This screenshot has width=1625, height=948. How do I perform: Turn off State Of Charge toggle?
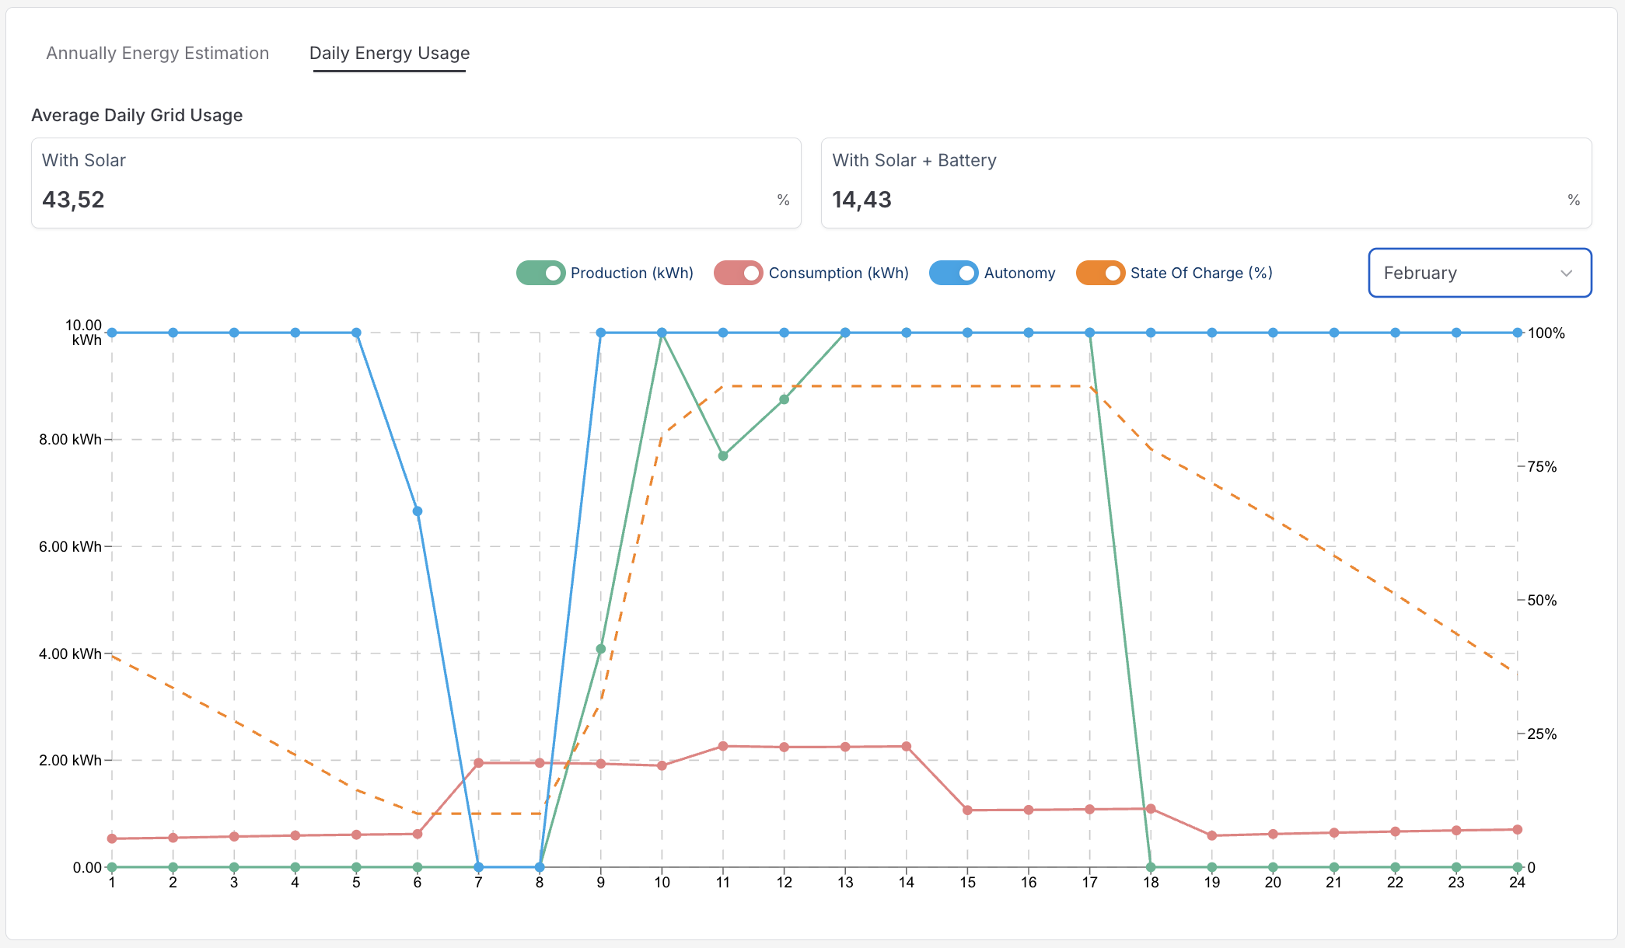(1099, 273)
